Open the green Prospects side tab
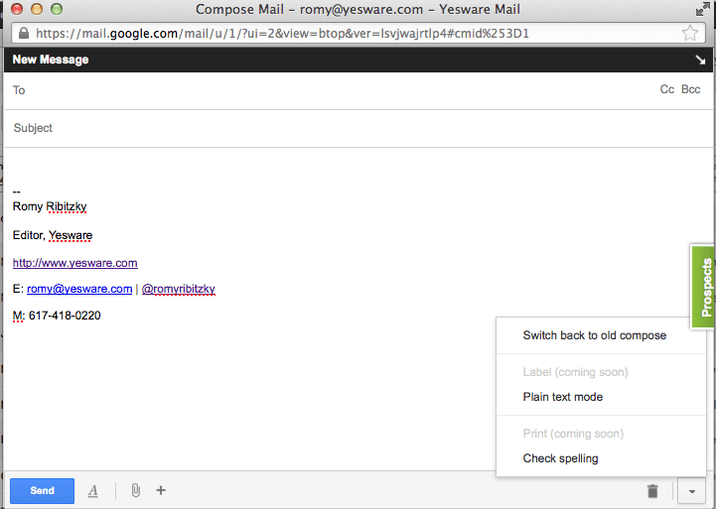This screenshot has width=716, height=509. pyautogui.click(x=703, y=288)
